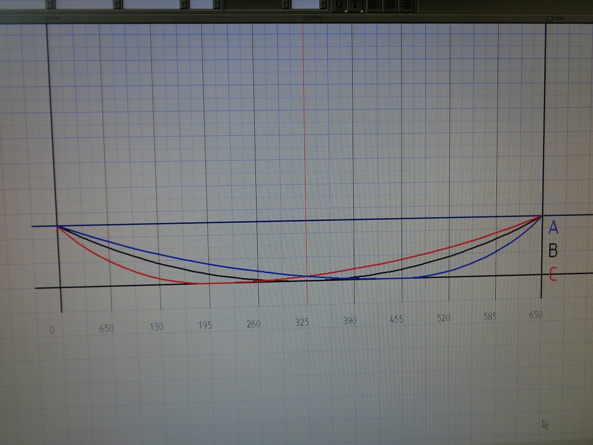This screenshot has width=593, height=445.
Task: Toggle the underline U icon
Action: [x=339, y=5]
